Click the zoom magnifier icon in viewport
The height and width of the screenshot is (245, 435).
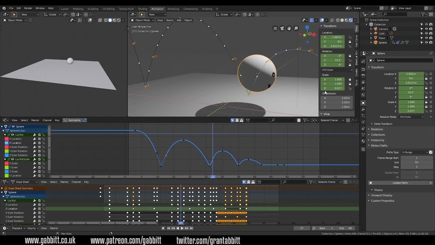coord(296,28)
